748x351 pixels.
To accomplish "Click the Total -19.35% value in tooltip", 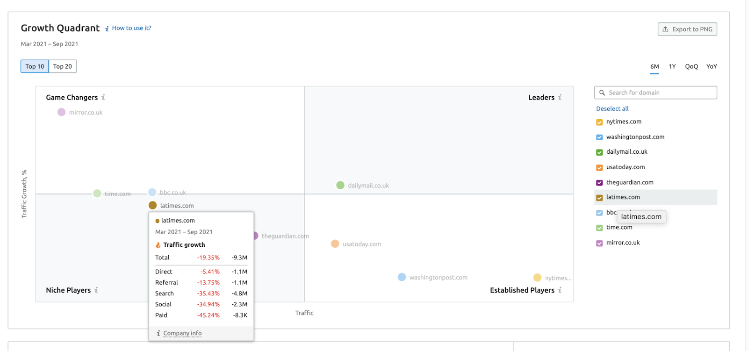I will 208,258.
